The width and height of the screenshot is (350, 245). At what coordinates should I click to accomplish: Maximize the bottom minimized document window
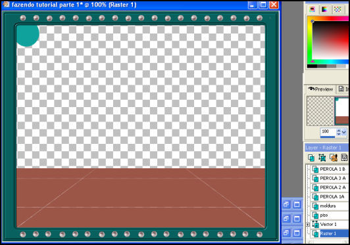297,233
